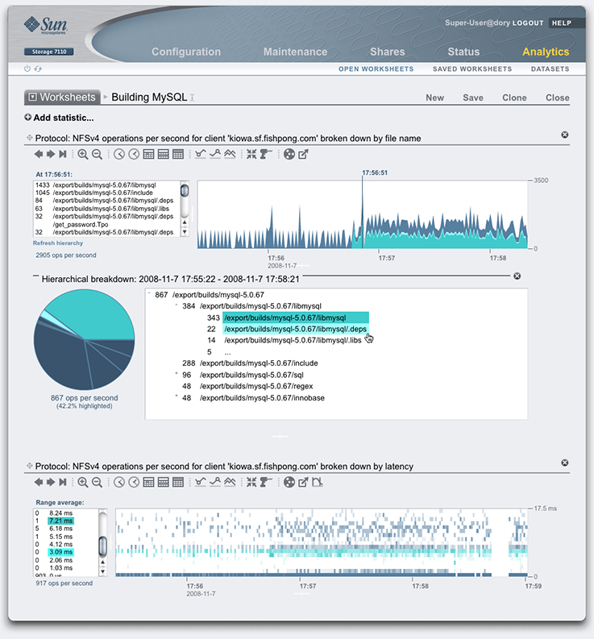The height and width of the screenshot is (639, 594).
Task: Save file name statistic as dataset
Action: coord(289,154)
